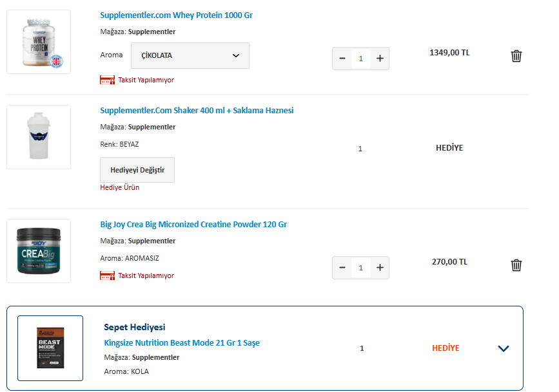Open the ÇİKOLATA aroma dropdown
The image size is (559, 392).
[190, 55]
